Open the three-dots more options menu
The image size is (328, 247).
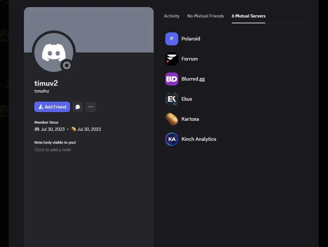pos(90,107)
